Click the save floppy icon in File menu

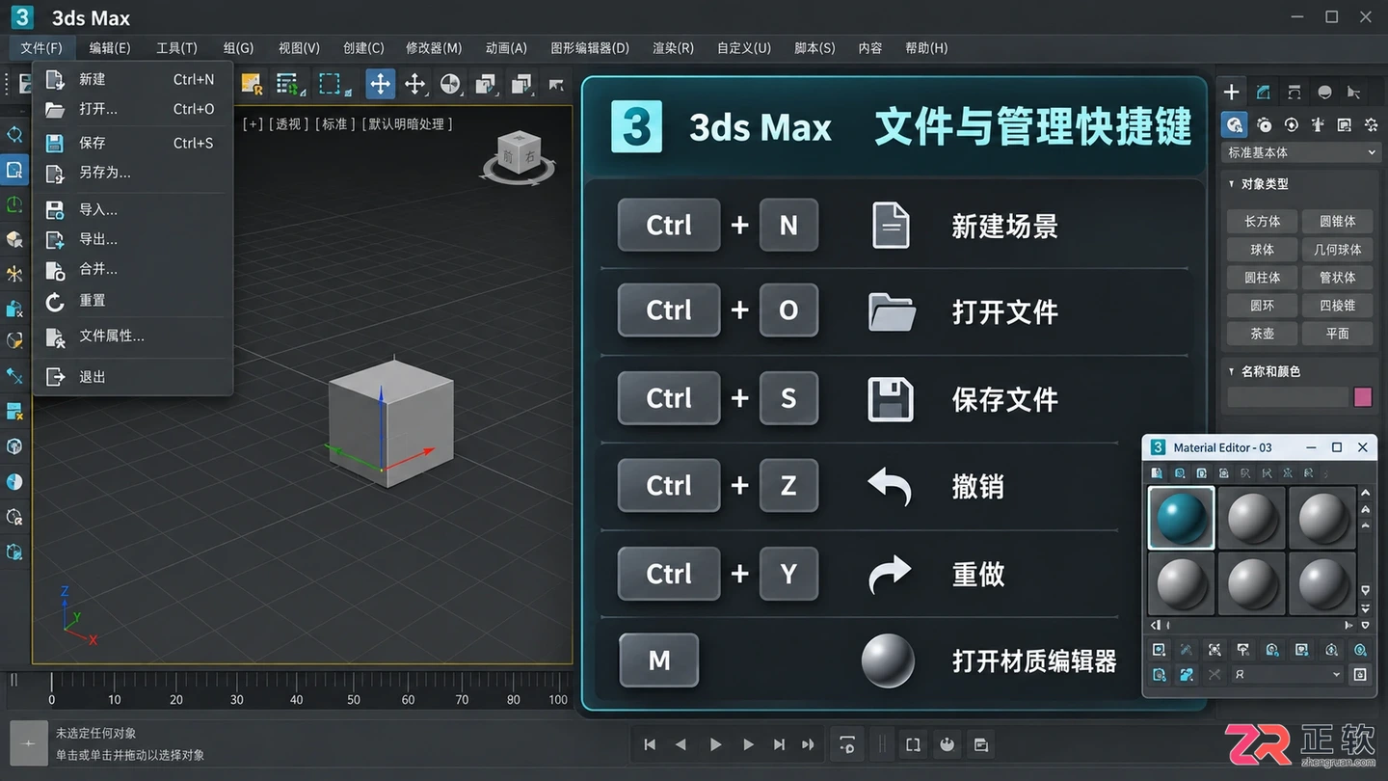point(56,143)
